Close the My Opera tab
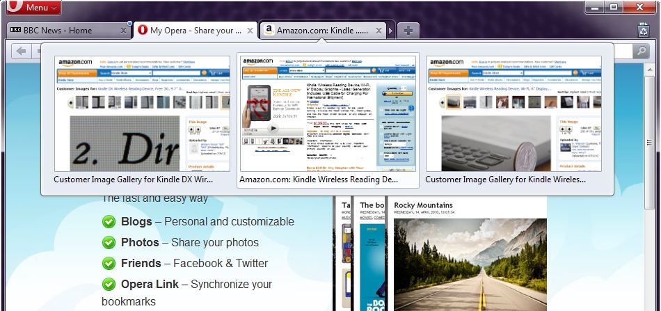Image resolution: width=661 pixels, height=311 pixels. click(x=250, y=31)
